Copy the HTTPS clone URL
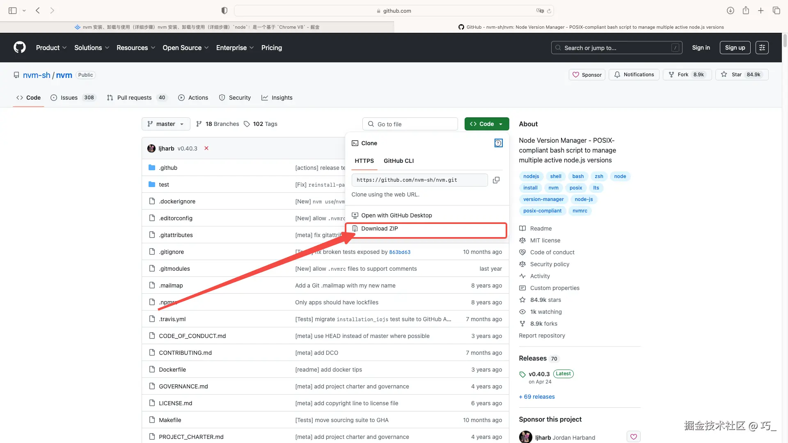The height and width of the screenshot is (443, 788). click(496, 180)
